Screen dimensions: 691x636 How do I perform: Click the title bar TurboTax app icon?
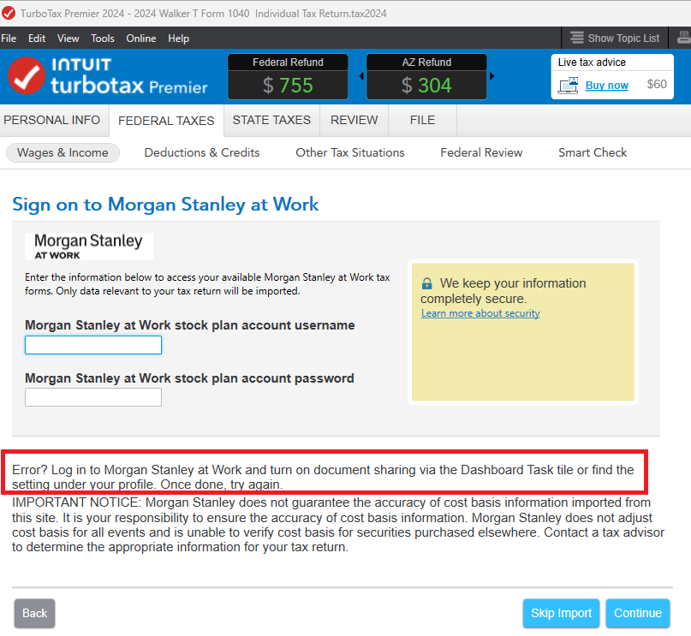pyautogui.click(x=9, y=13)
